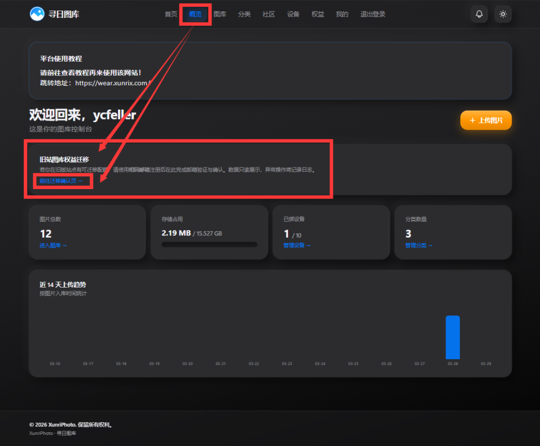The width and height of the screenshot is (540, 446).
Task: Click the storage usage progress bar
Action: click(x=209, y=244)
